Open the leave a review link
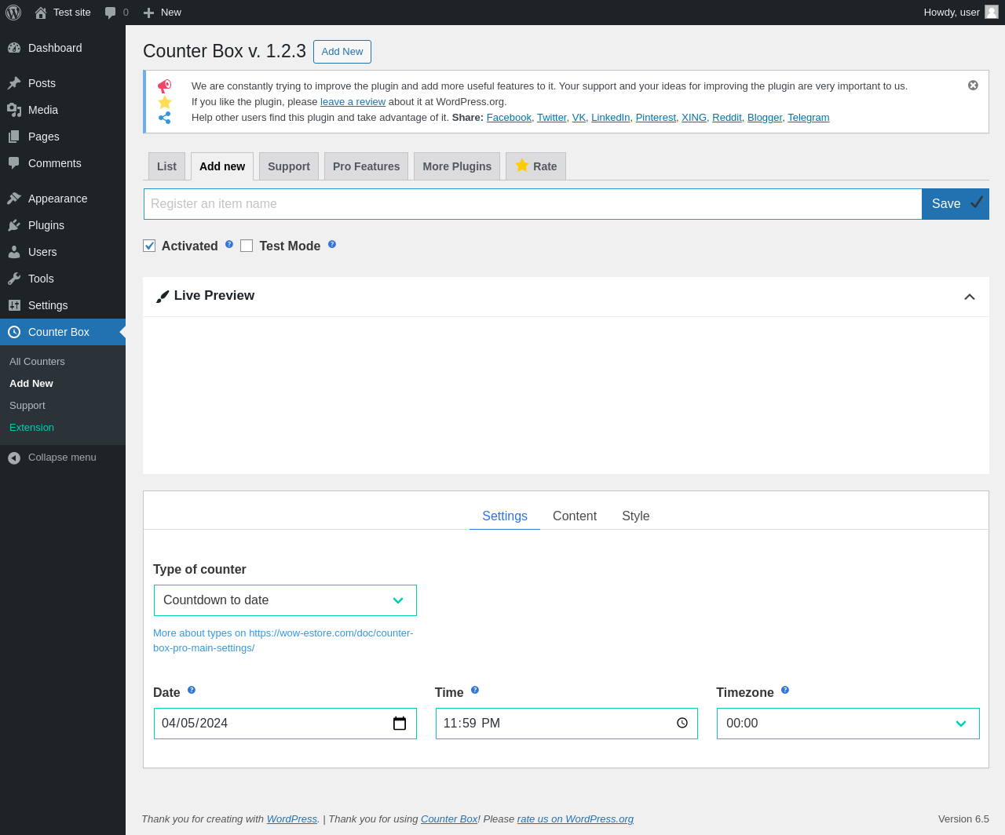The width and height of the screenshot is (1005, 835). pos(353,102)
